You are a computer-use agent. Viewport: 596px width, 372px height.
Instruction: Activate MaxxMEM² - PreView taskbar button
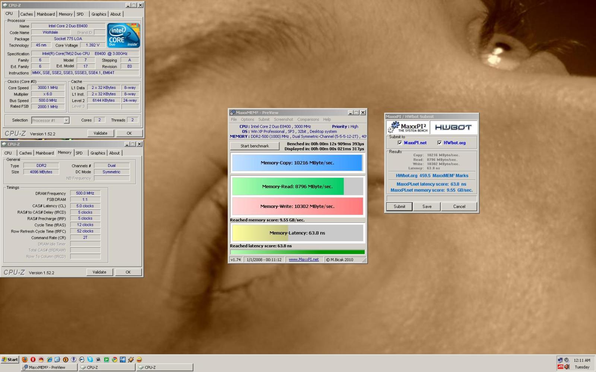[49, 368]
